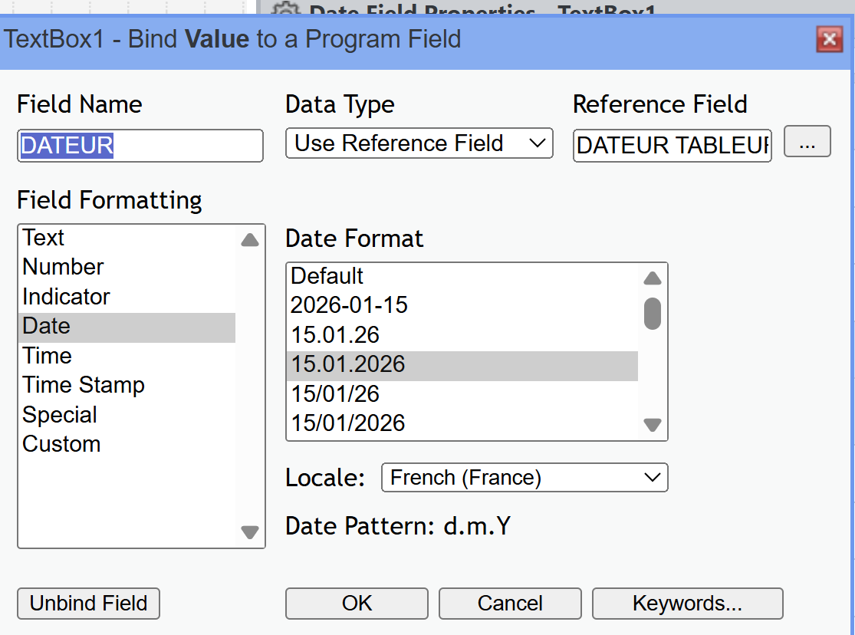Select 15/01/2026 date format
This screenshot has height=635, width=855.
point(348,423)
